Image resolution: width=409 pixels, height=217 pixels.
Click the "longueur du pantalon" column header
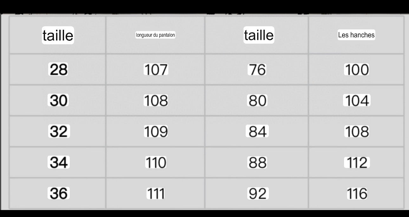155,35
